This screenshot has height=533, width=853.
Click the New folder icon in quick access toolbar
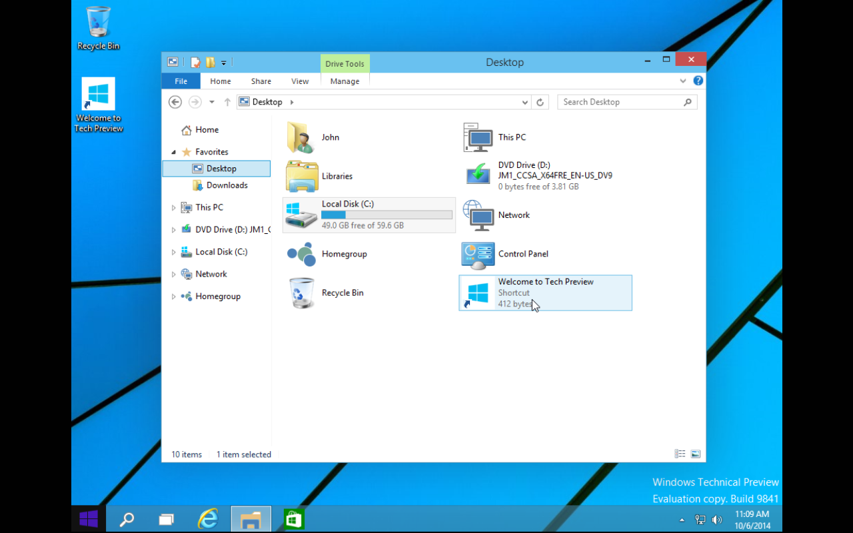pos(211,63)
